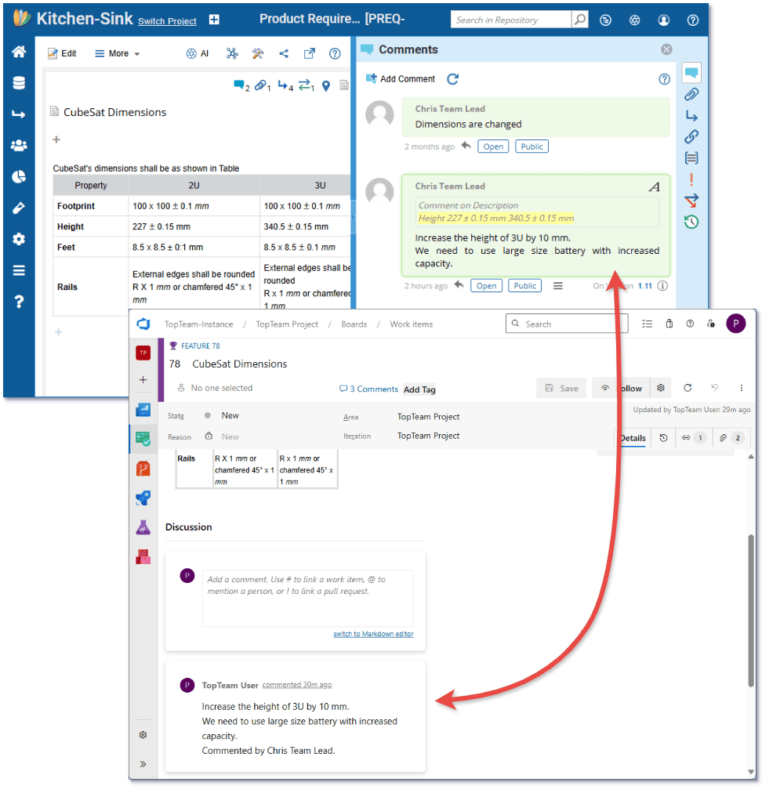Toggle the Public visibility on first comment
The image size is (769, 793).
(531, 147)
